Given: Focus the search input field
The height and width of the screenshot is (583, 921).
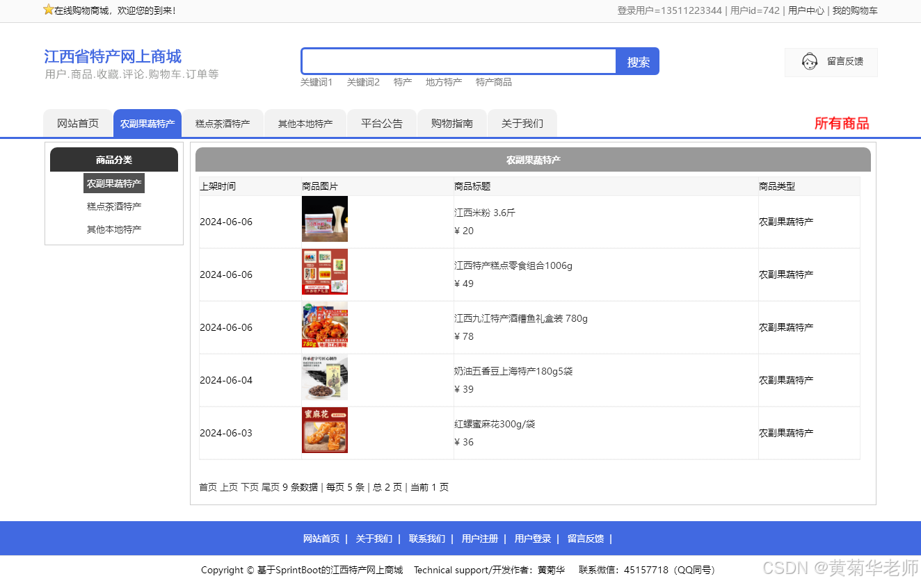Looking at the screenshot, I should click(459, 61).
